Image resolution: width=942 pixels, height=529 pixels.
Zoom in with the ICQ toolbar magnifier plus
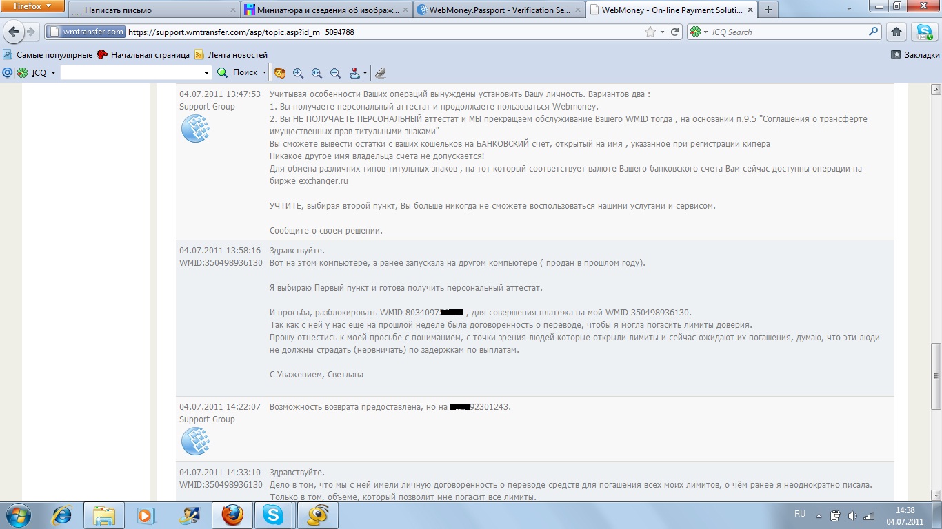(x=299, y=72)
